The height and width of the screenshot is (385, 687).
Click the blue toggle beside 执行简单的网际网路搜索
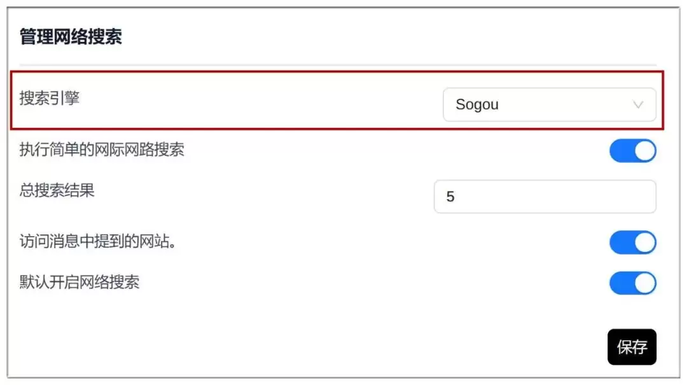pyautogui.click(x=632, y=151)
